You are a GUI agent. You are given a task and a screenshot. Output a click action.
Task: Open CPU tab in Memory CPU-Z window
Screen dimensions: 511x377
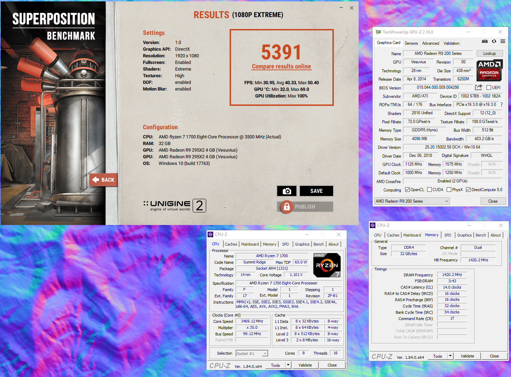378,235
